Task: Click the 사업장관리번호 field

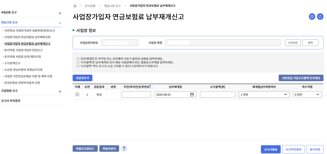Action: (120, 43)
